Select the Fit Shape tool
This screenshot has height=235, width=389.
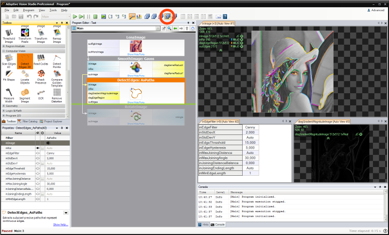tap(9, 76)
